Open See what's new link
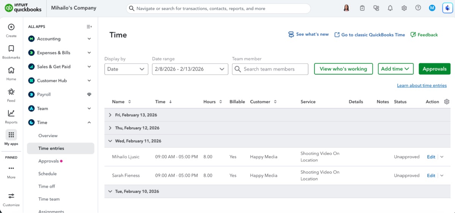Screen dimensions: 455x213 [x=309, y=34]
